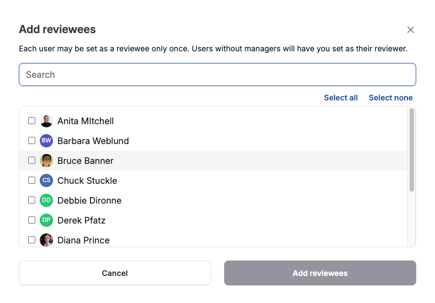Image resolution: width=435 pixels, height=303 pixels.
Task: Click Barbara Weblund's purple BW avatar
Action: 46,141
